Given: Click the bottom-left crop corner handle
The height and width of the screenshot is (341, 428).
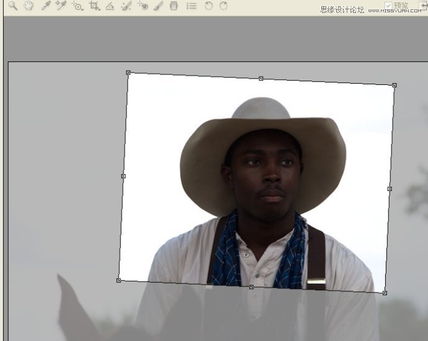Looking at the screenshot, I should point(118,280).
